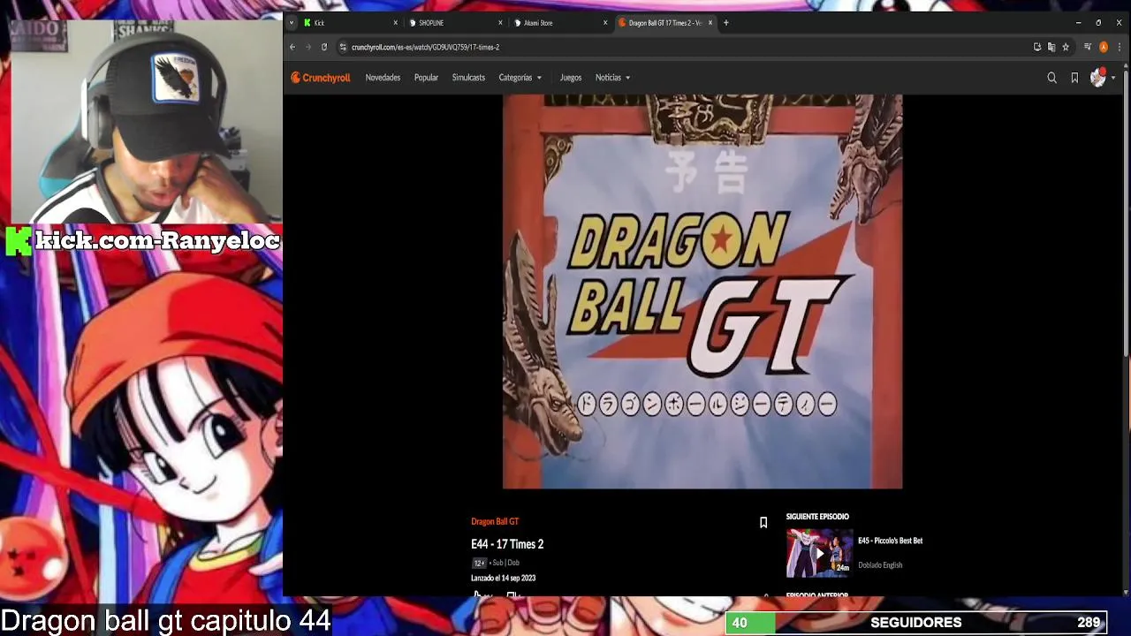Expand the account menu arrow beside avatar
The width and height of the screenshot is (1131, 636).
(x=1113, y=78)
